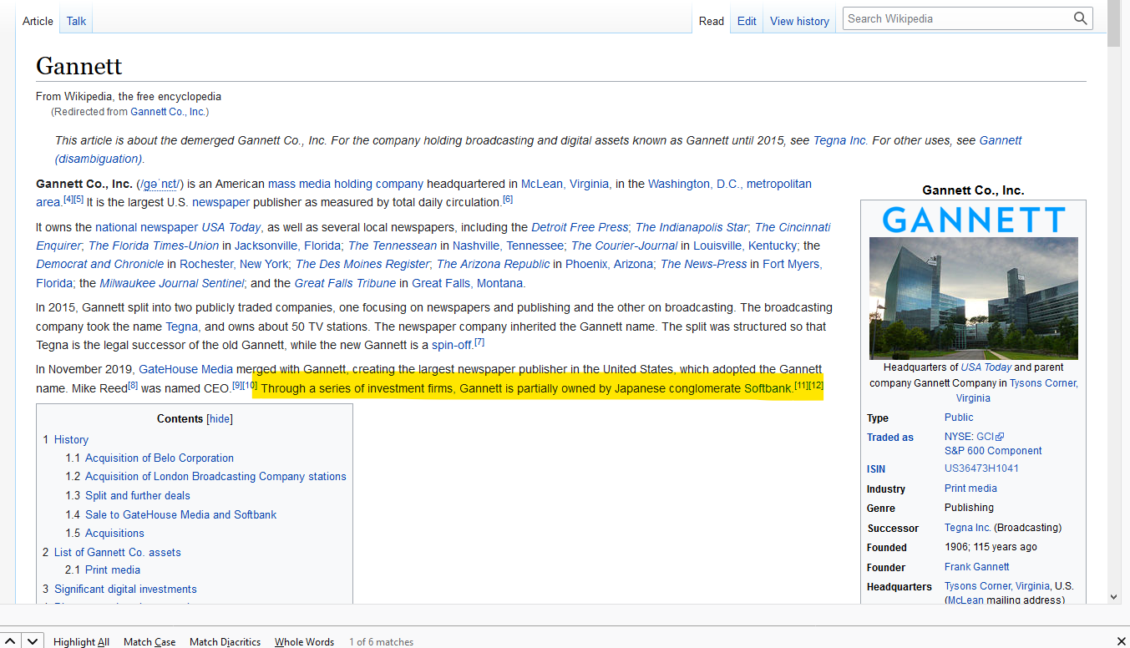The height and width of the screenshot is (648, 1130).
Task: Open The Courier-Journal link
Action: (625, 246)
